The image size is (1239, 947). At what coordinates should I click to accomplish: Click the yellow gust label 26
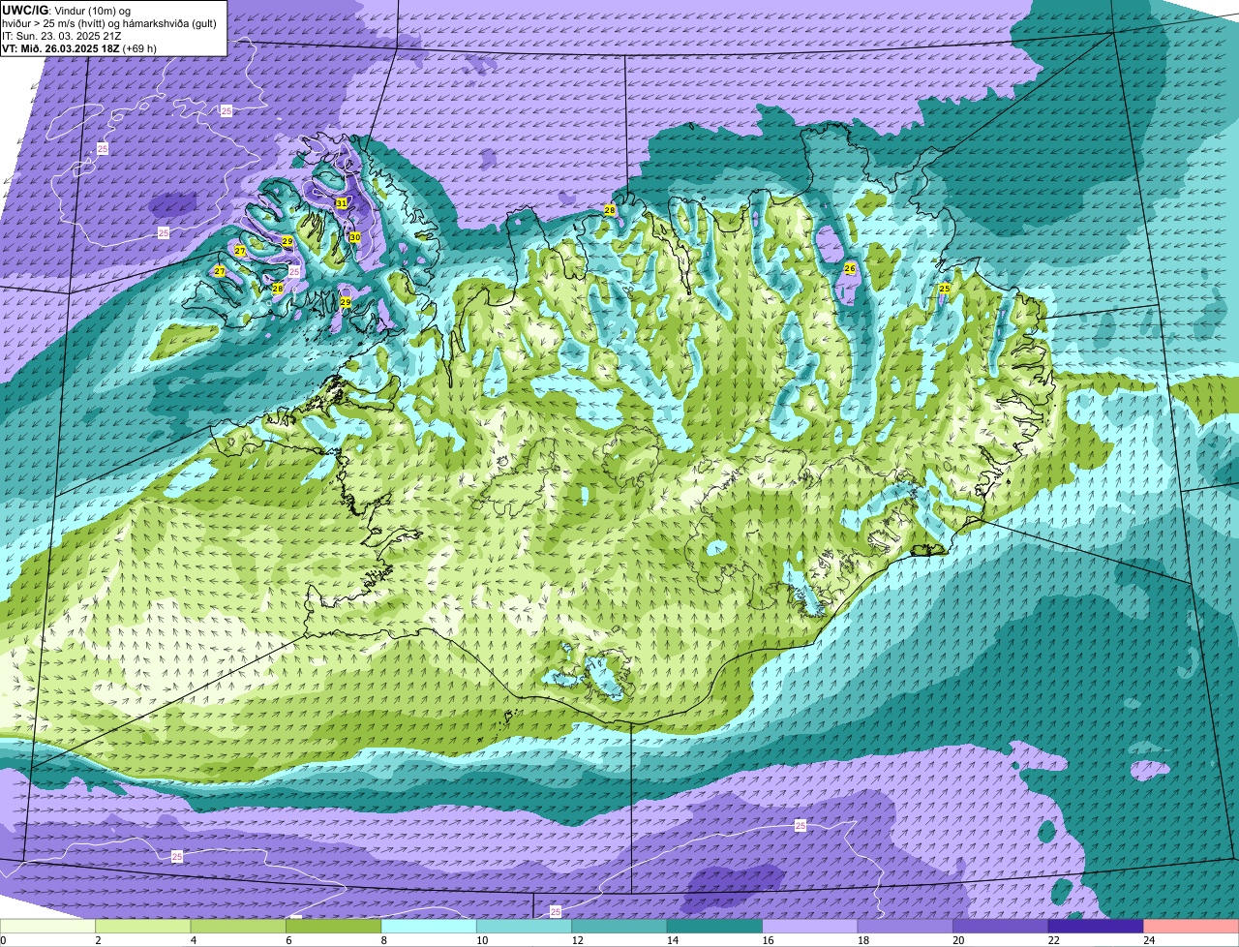(x=850, y=268)
